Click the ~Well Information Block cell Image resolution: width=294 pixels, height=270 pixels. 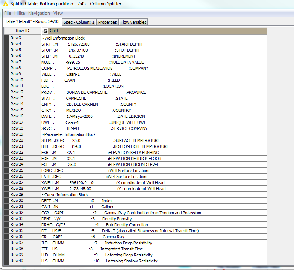click(154, 38)
